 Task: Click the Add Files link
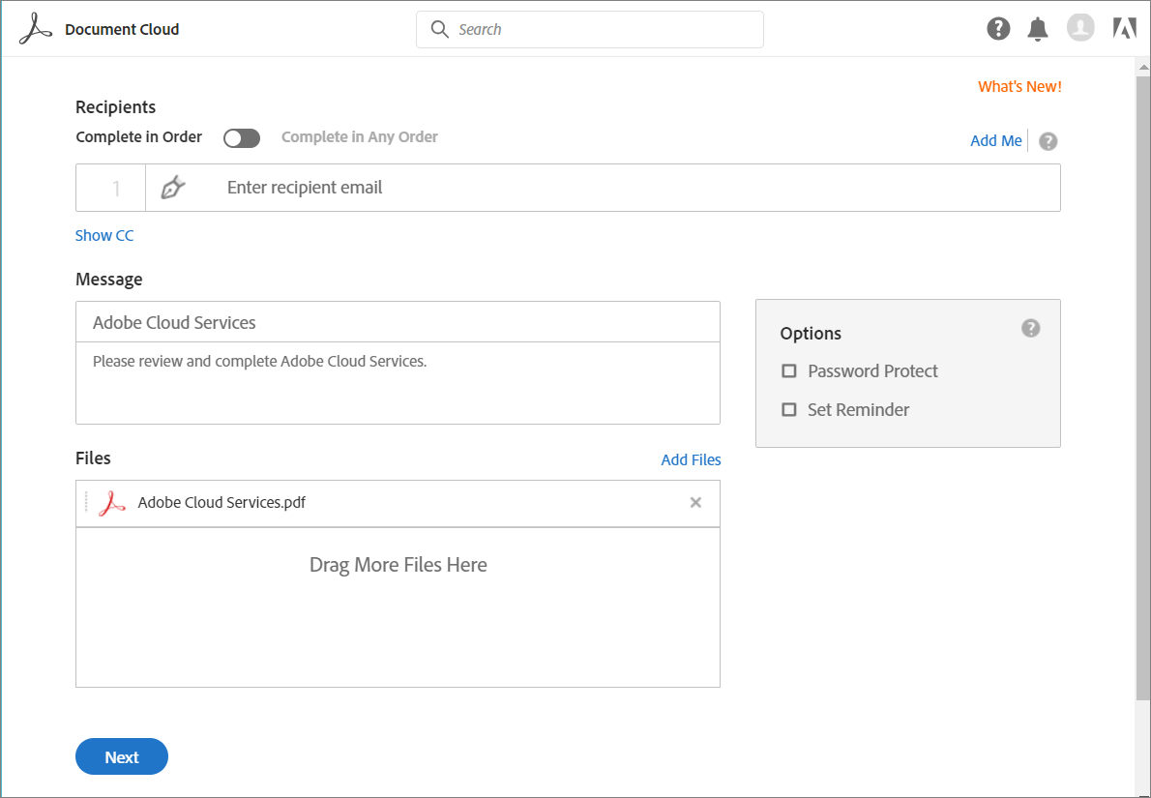tap(691, 459)
